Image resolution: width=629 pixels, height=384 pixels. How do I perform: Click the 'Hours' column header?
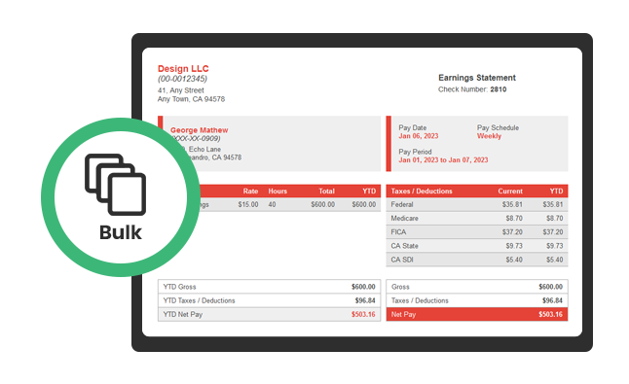tap(277, 192)
